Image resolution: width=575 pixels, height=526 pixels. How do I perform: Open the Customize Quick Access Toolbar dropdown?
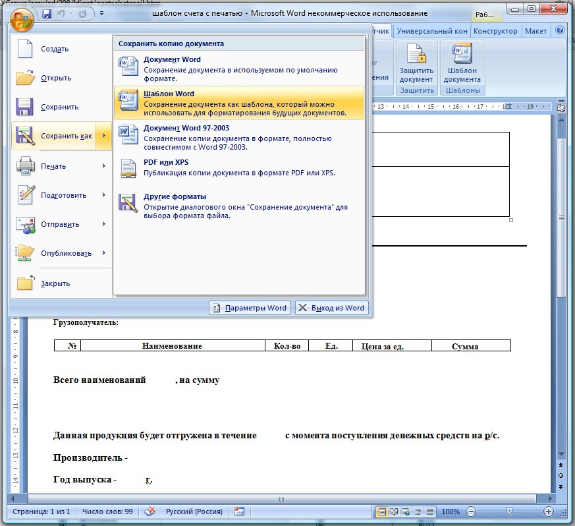(x=101, y=14)
